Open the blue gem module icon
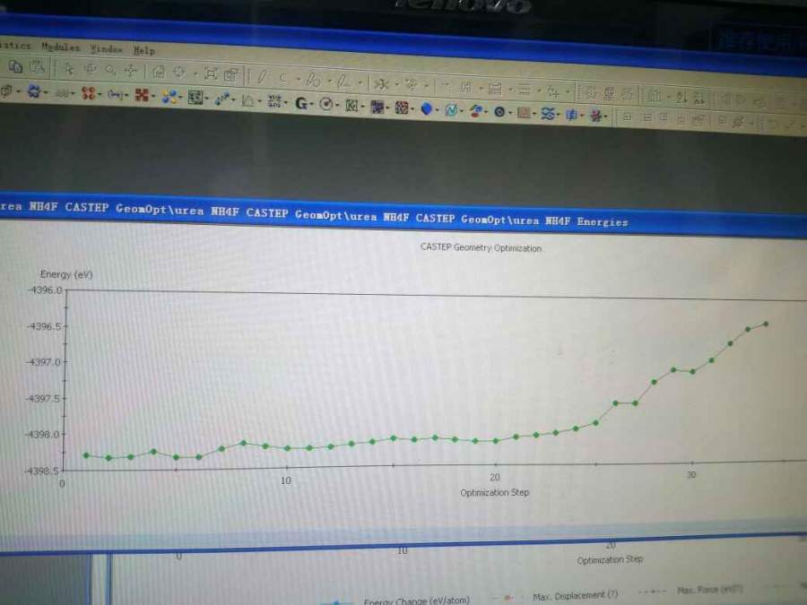Viewport: 807px width, 605px height. point(426,108)
